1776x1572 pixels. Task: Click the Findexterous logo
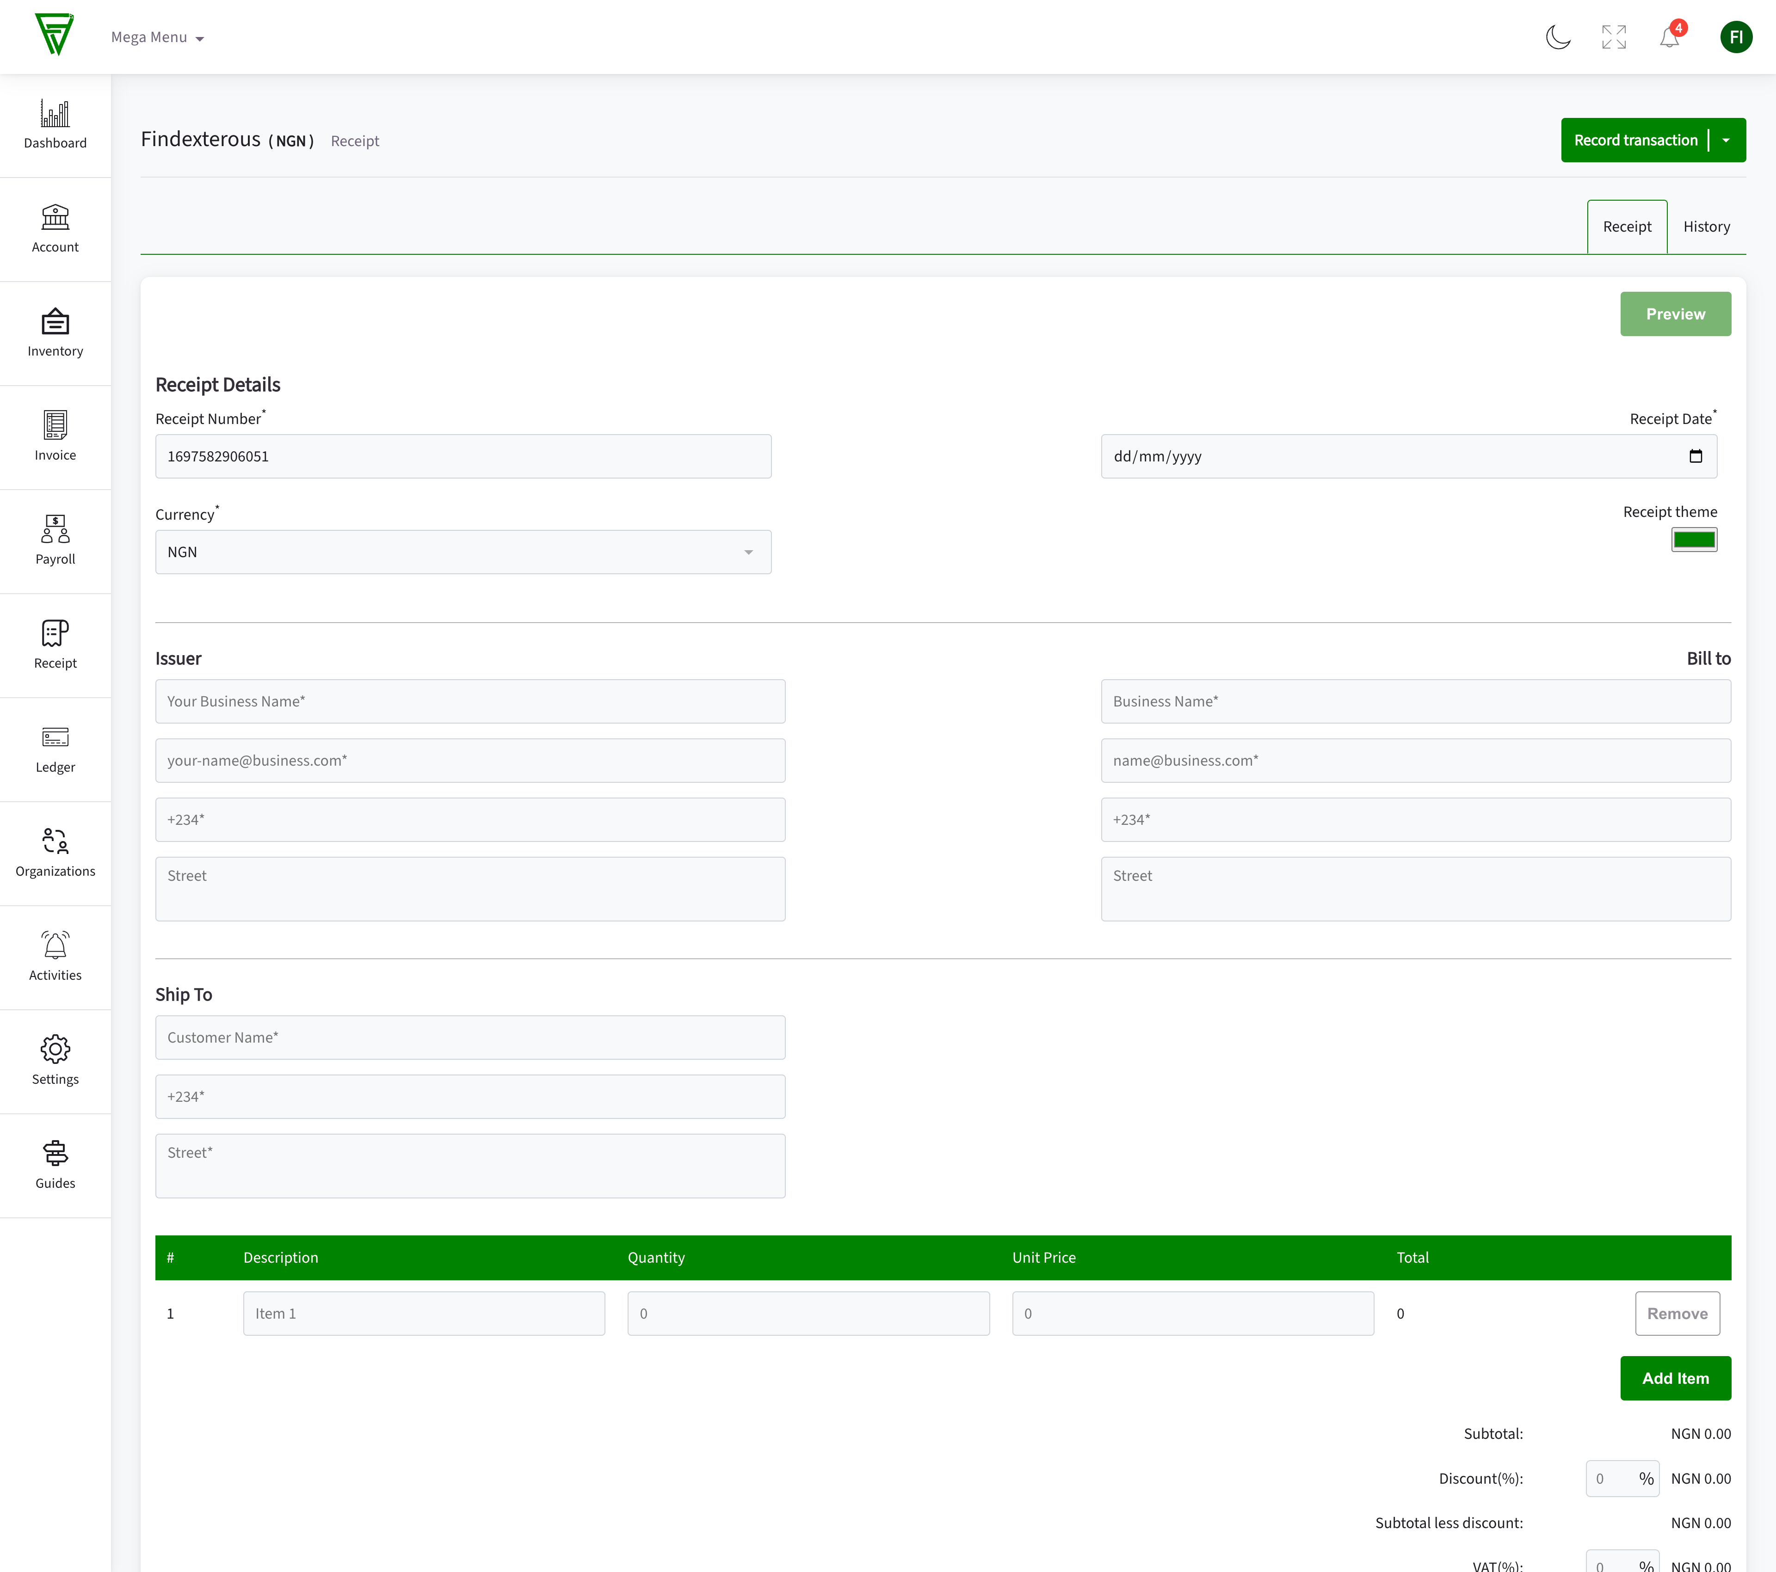tap(54, 36)
